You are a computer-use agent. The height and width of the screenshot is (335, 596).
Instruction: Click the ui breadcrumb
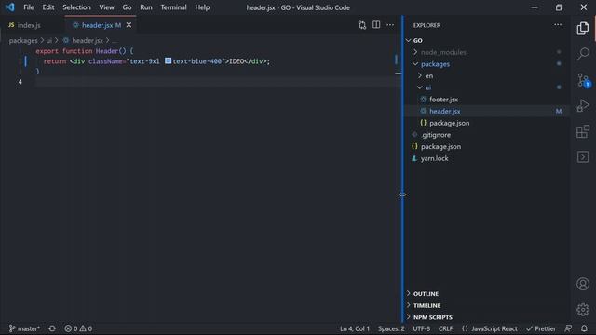[49, 40]
